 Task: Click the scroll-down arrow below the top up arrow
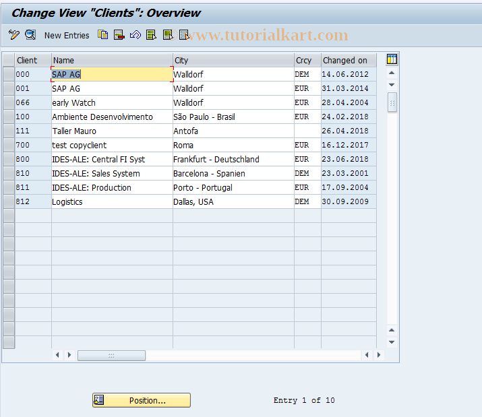(x=392, y=85)
